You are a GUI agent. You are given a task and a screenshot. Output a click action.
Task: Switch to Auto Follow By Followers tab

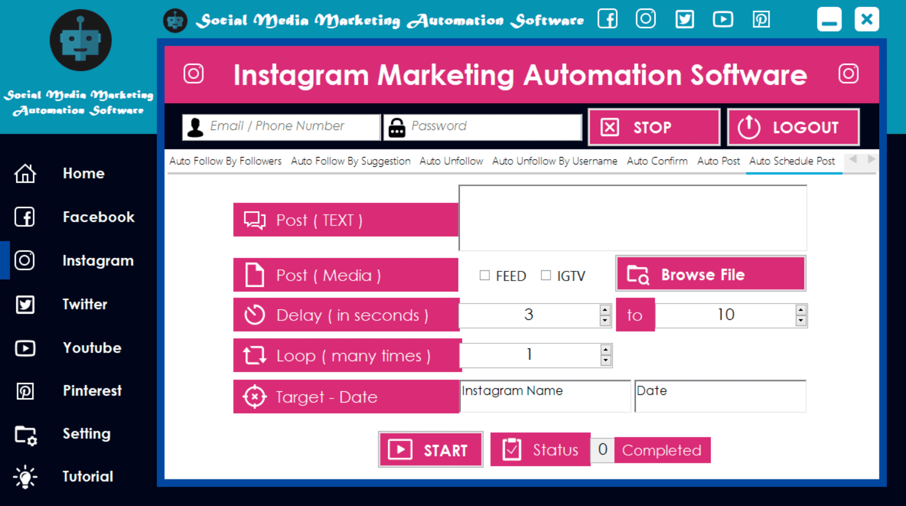click(x=225, y=161)
